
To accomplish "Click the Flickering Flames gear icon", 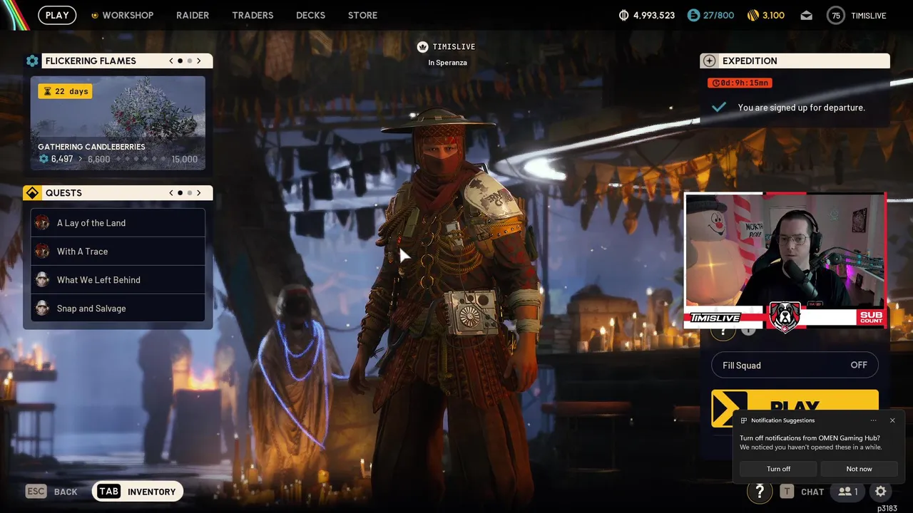I will (x=32, y=61).
